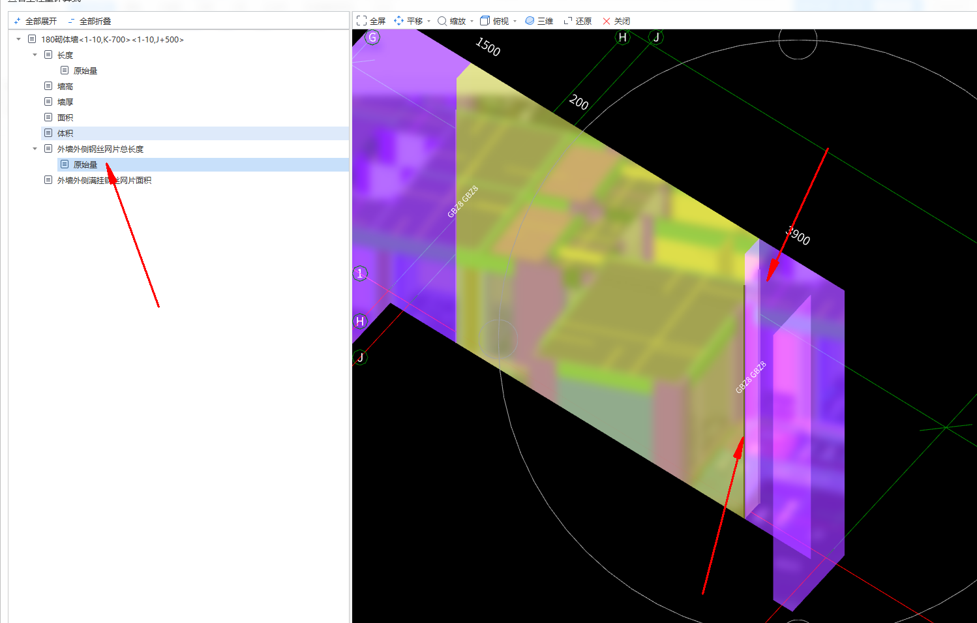Select the 长度 tree item
Screen dimensions: 977x623
coord(65,55)
